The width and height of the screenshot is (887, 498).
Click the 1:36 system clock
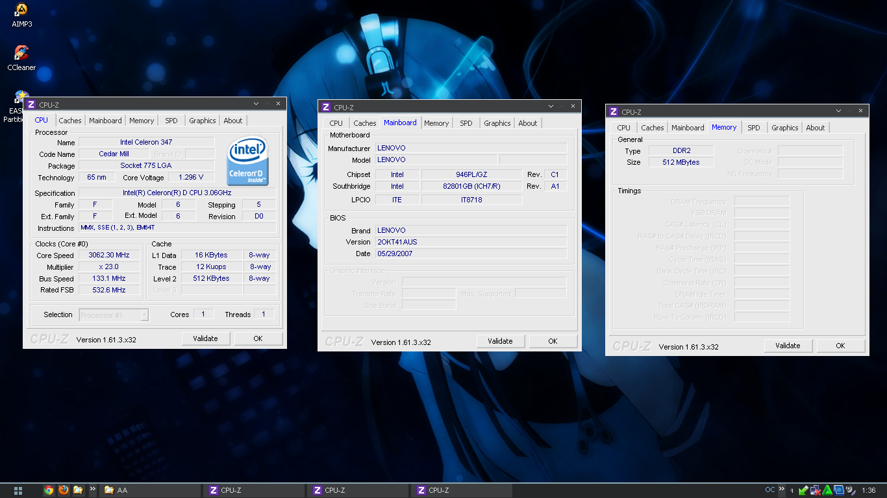[x=869, y=490]
